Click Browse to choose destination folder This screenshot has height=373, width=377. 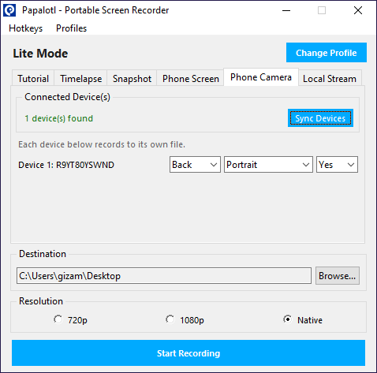click(338, 276)
